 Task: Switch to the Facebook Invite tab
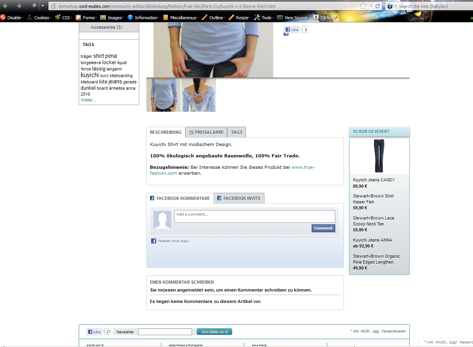click(x=239, y=198)
